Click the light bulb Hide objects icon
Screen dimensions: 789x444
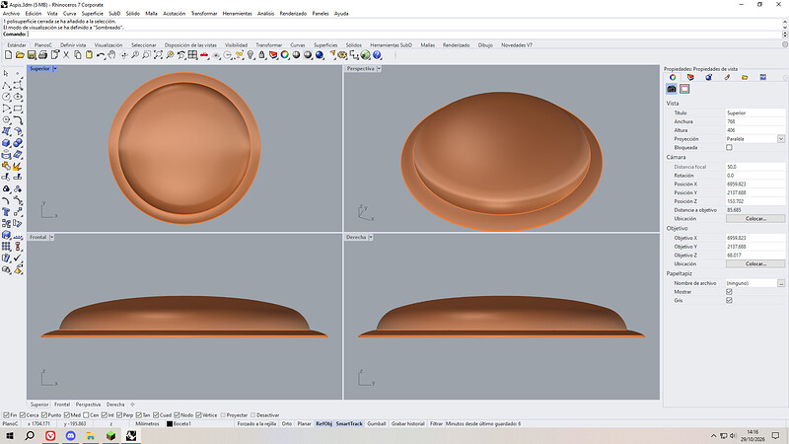pyautogui.click(x=251, y=55)
